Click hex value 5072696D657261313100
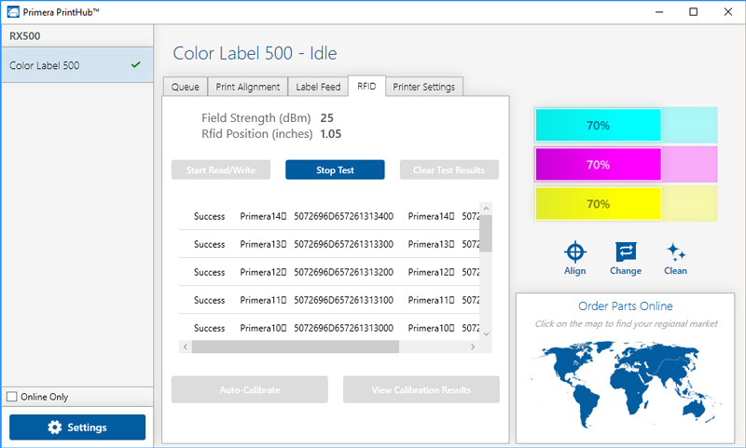Viewport: 746px width, 448px height. [343, 300]
